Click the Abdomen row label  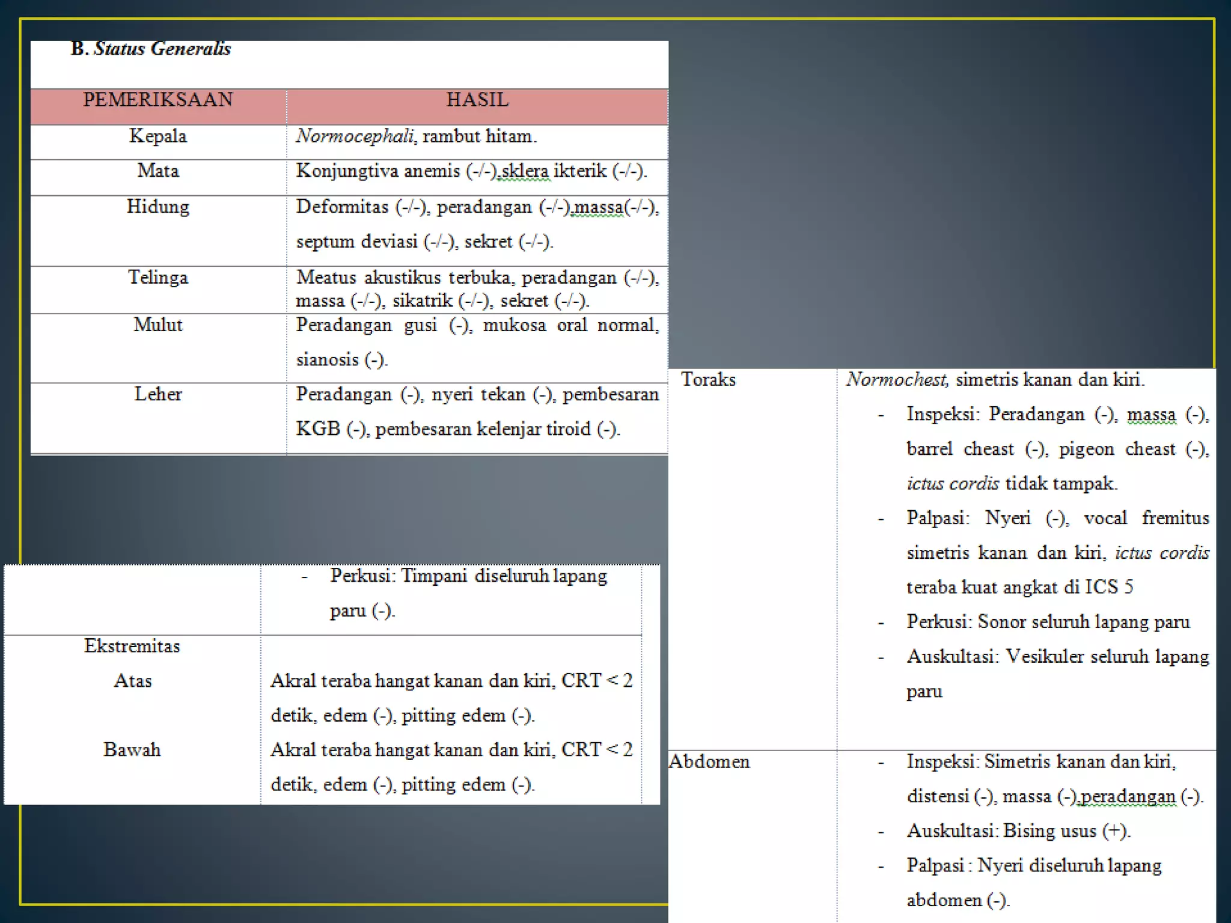tap(709, 762)
